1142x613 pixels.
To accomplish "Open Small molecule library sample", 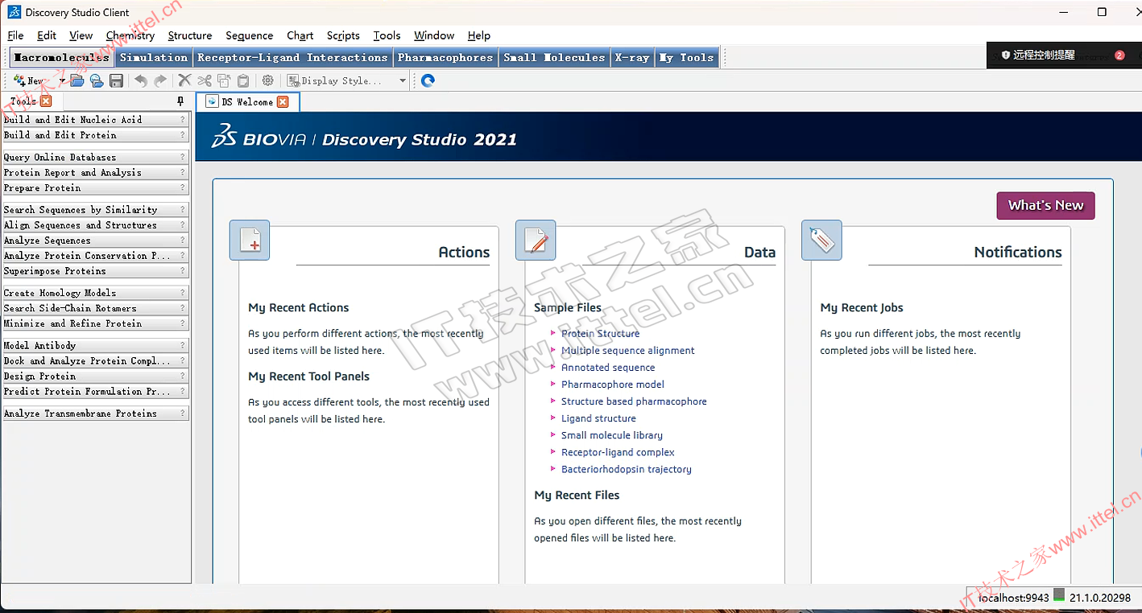I will coord(612,435).
